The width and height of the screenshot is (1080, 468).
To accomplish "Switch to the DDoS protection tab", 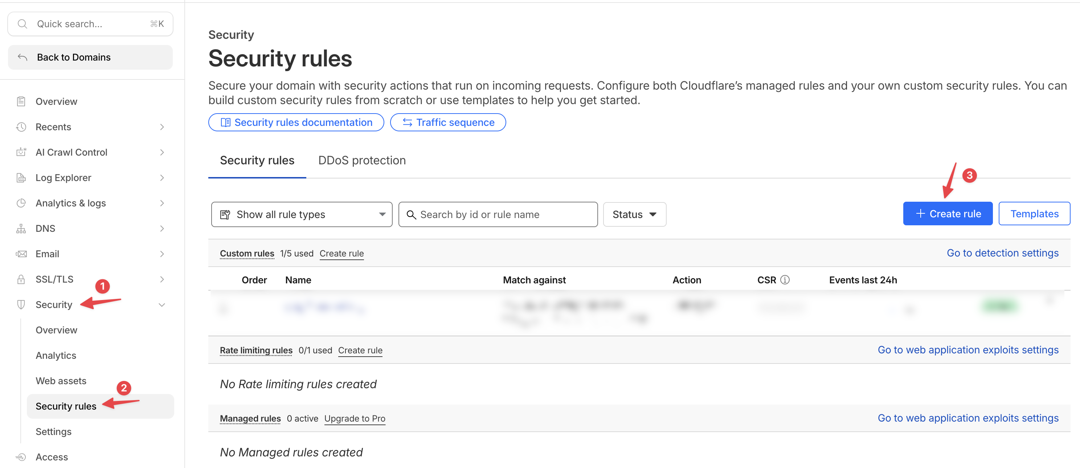I will 361,160.
